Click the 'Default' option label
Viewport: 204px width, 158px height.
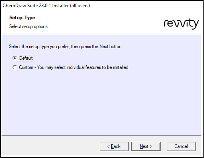click(26, 58)
